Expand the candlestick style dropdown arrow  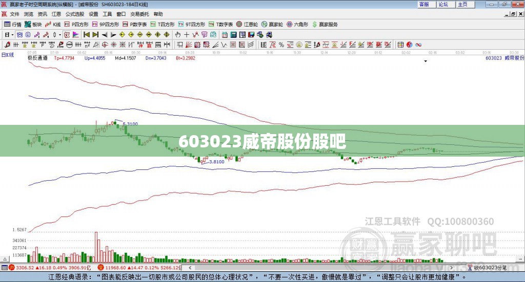(60, 34)
